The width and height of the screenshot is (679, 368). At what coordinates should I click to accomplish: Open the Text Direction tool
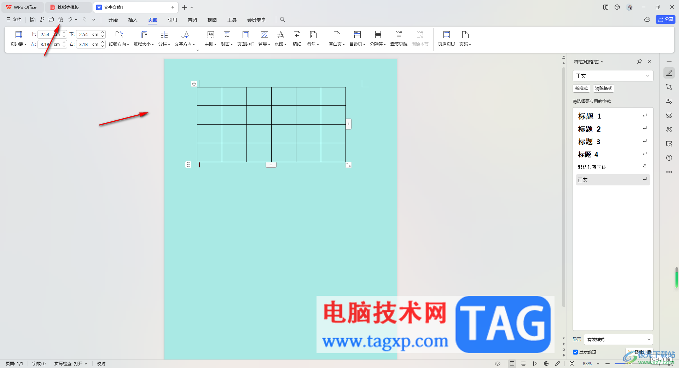coord(185,39)
